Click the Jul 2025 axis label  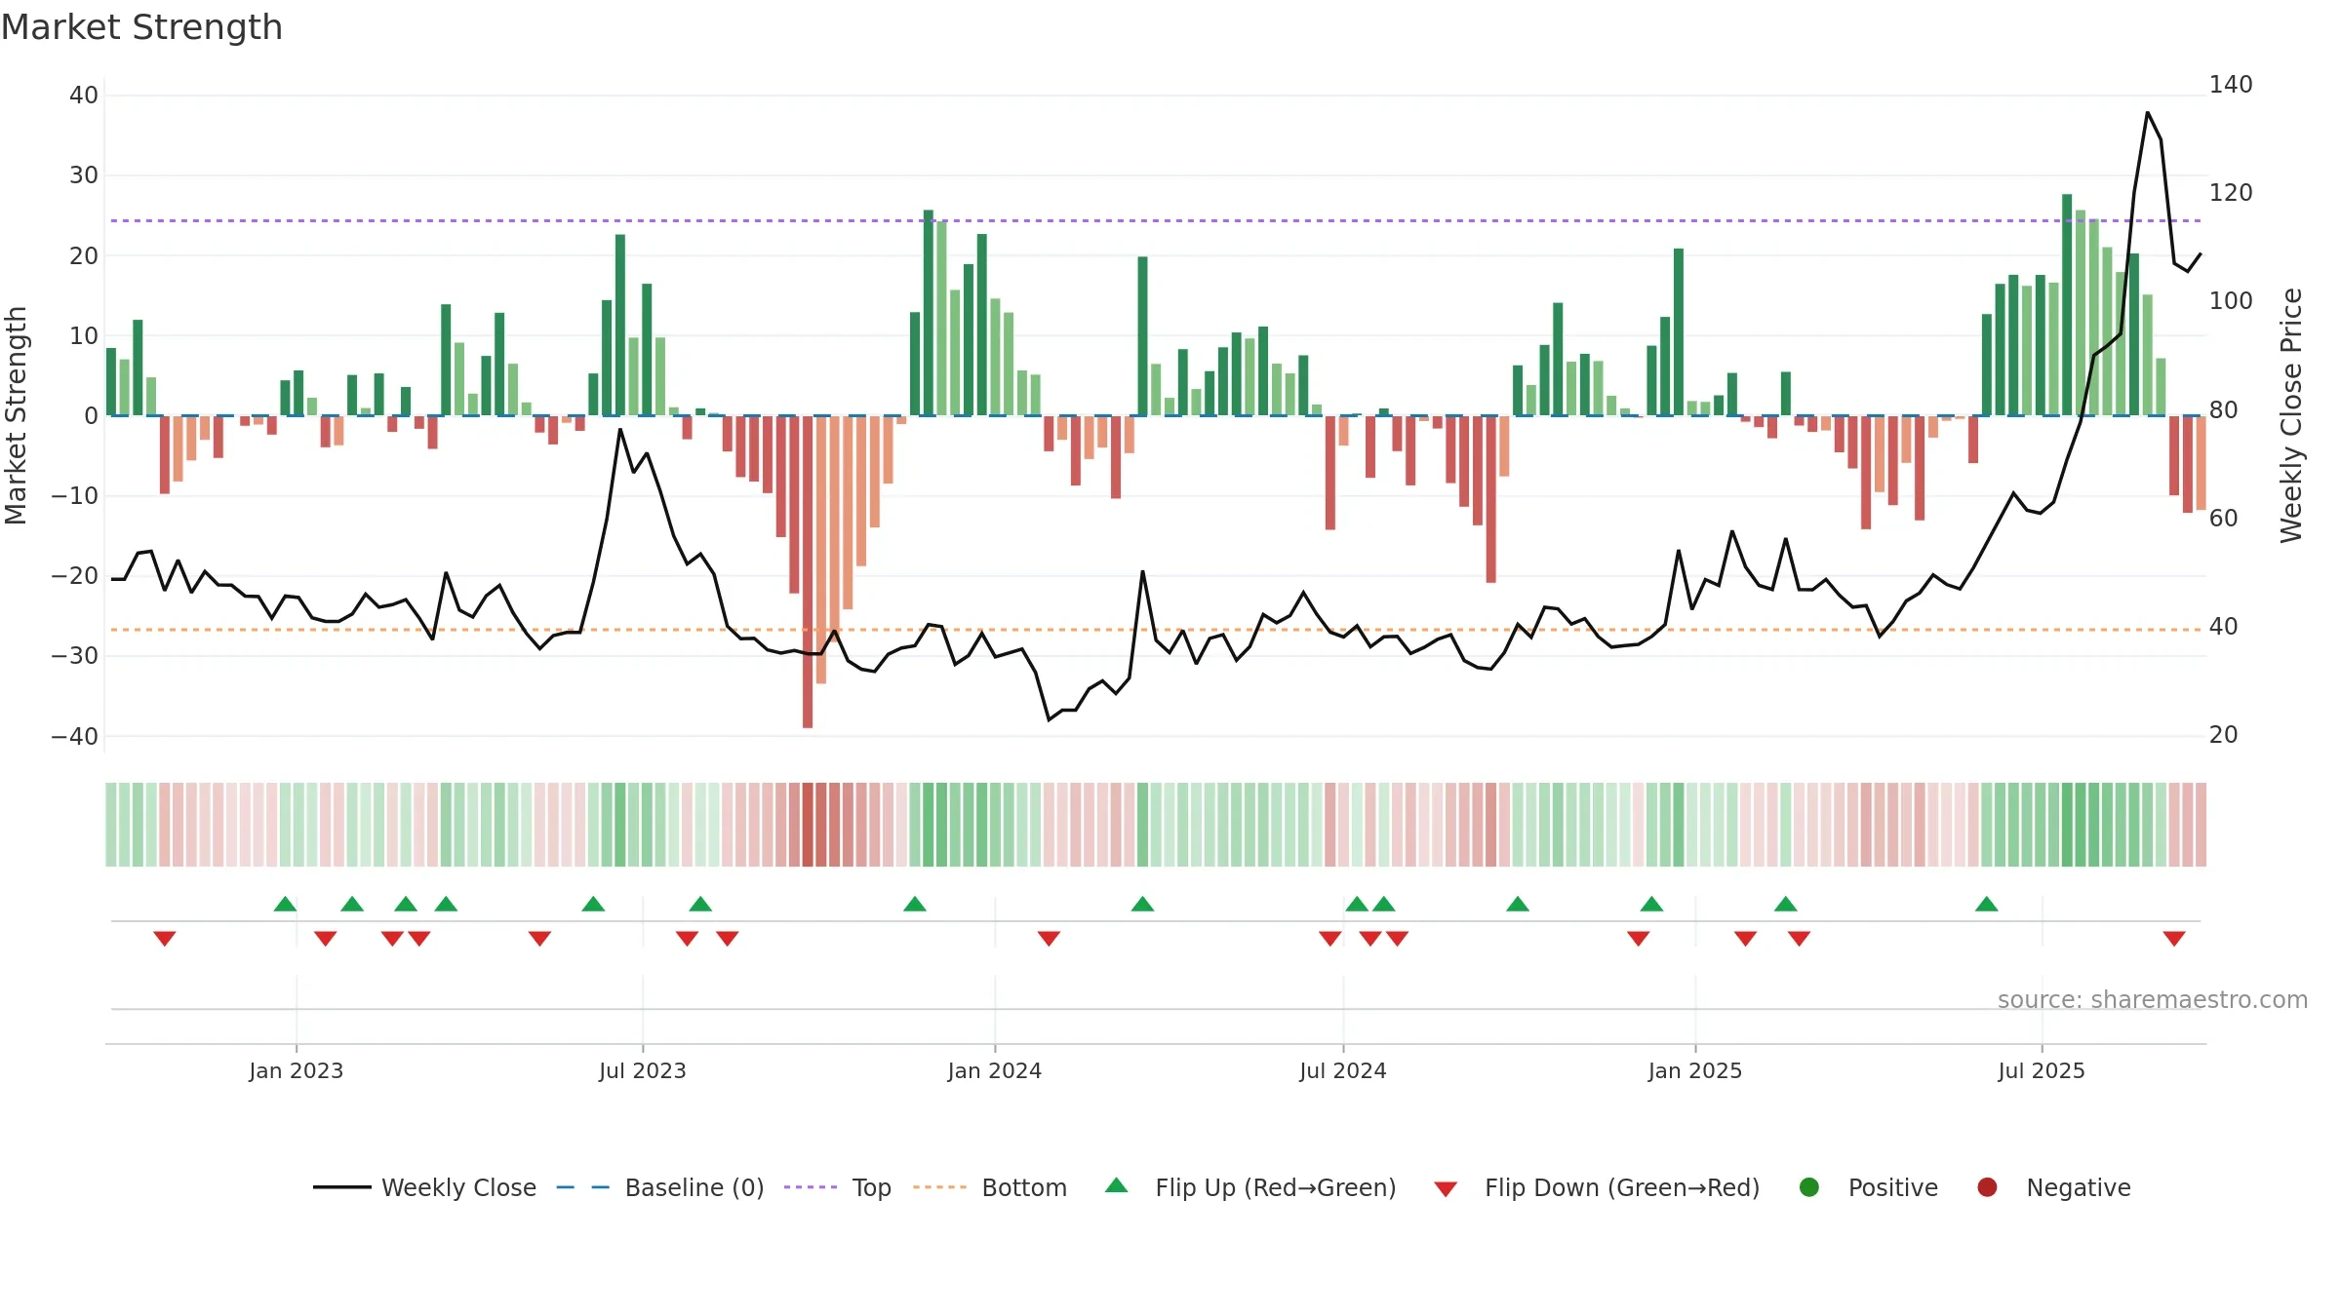[x=2042, y=1070]
